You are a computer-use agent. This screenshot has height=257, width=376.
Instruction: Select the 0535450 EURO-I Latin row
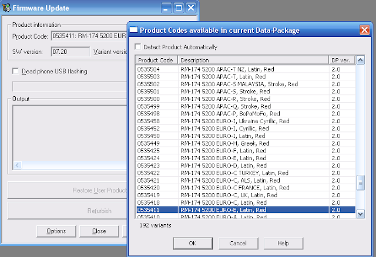coord(246,136)
